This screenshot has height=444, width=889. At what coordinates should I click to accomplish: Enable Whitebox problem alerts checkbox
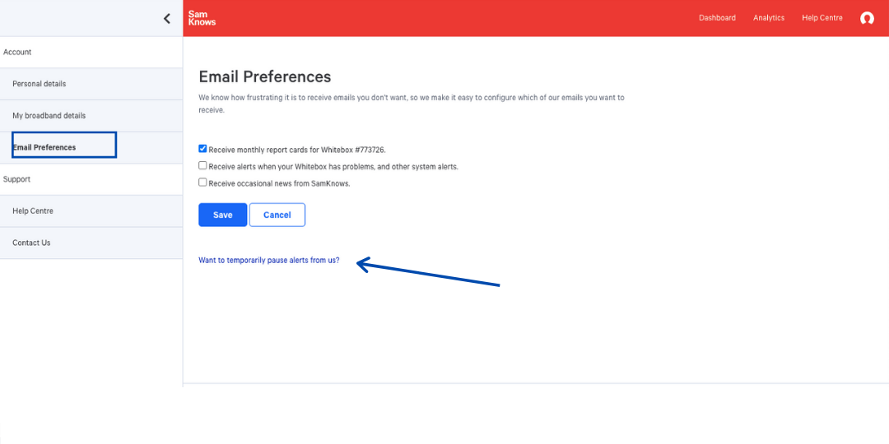click(202, 166)
